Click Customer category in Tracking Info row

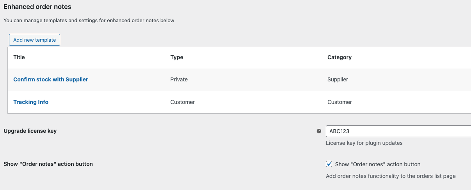click(339, 102)
